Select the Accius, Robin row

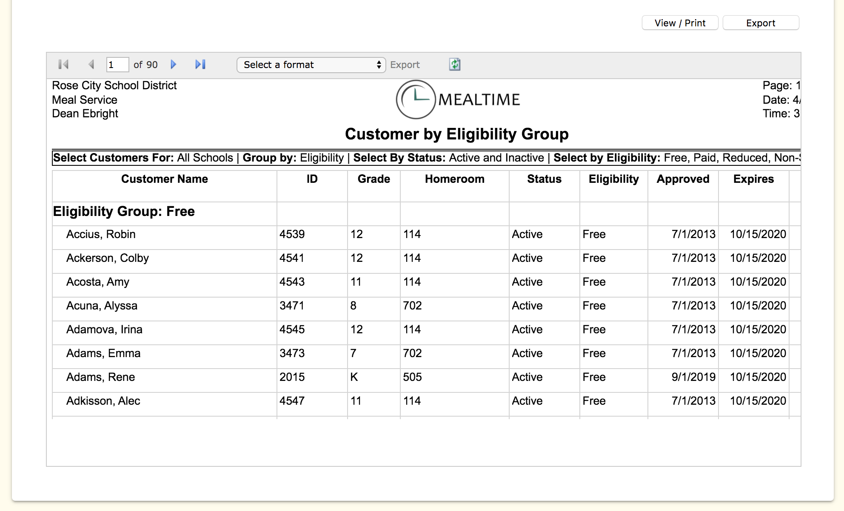pyautogui.click(x=101, y=234)
